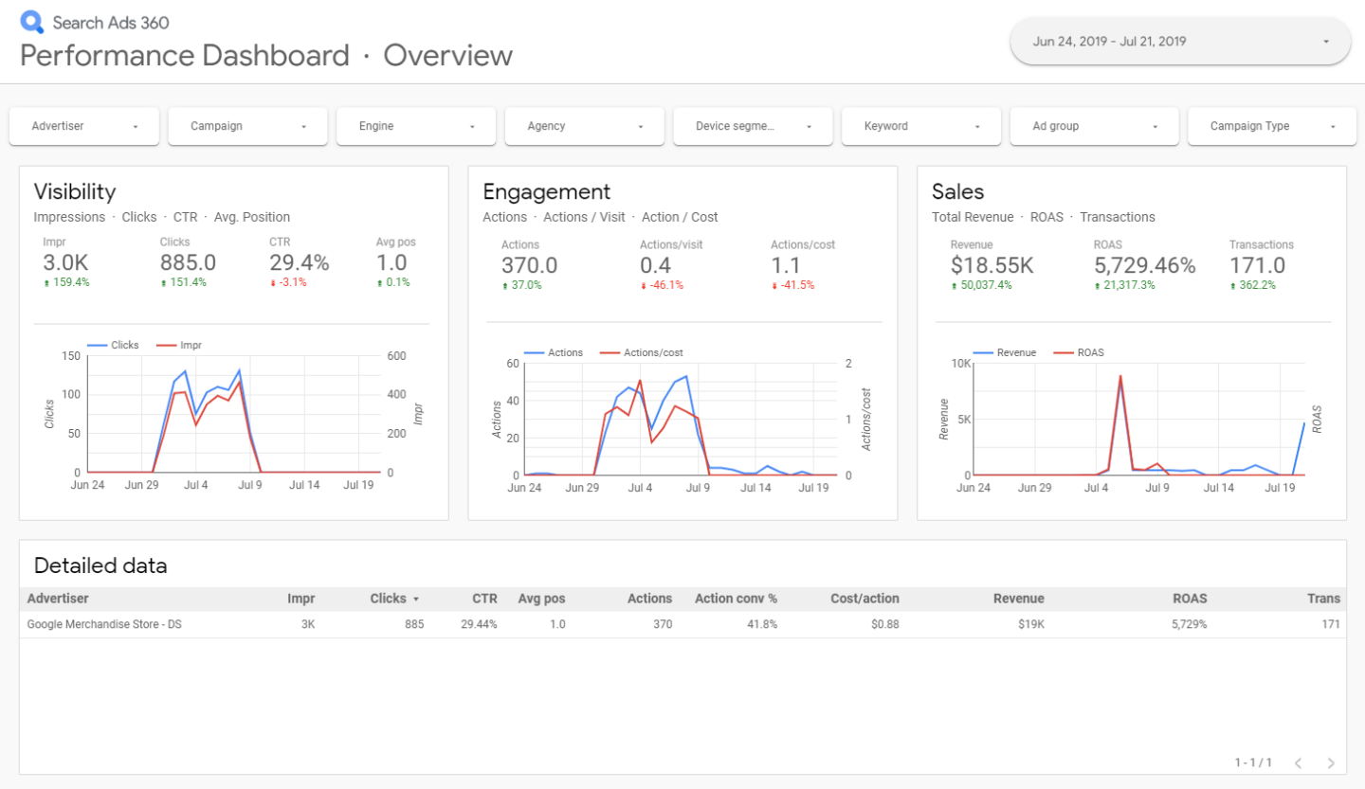Expand the Engine filter
The width and height of the screenshot is (1365, 789).
415,126
